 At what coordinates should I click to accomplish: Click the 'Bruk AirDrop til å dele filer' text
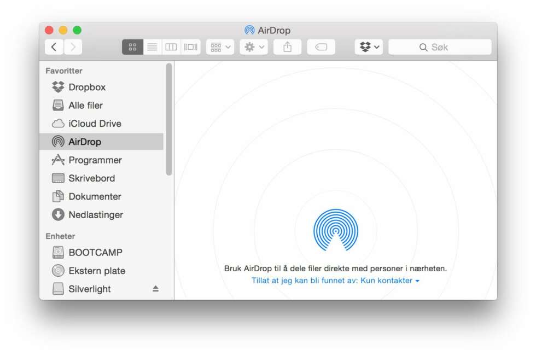[x=335, y=269]
